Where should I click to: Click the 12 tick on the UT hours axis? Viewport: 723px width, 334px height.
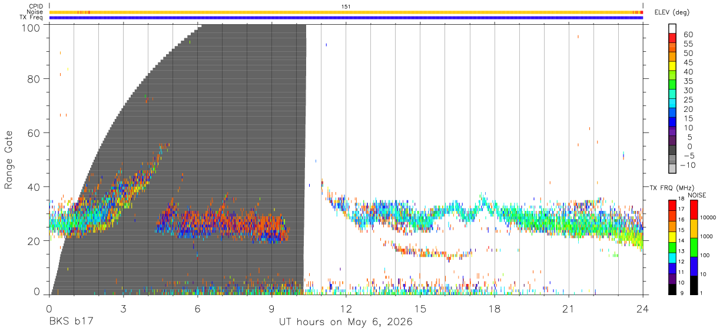[346, 308]
